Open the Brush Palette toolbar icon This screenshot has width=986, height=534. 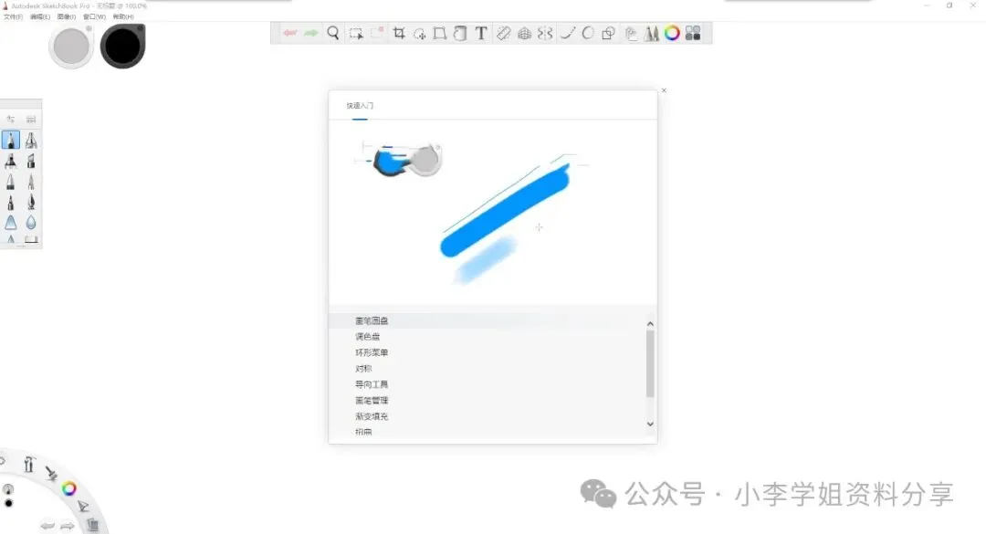[652, 34]
